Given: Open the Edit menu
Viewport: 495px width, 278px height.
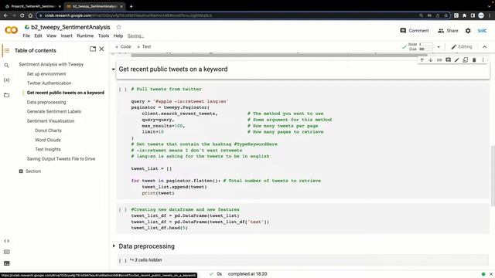Looking at the screenshot, I should tap(38, 36).
